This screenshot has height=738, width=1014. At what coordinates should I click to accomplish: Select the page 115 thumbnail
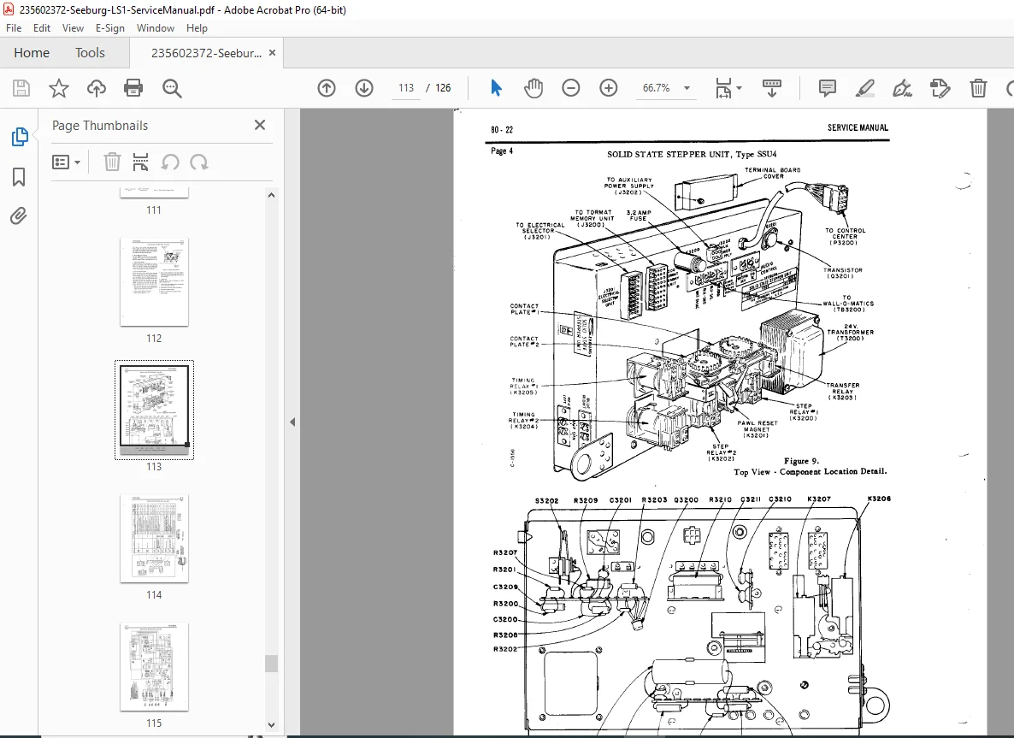pyautogui.click(x=154, y=667)
